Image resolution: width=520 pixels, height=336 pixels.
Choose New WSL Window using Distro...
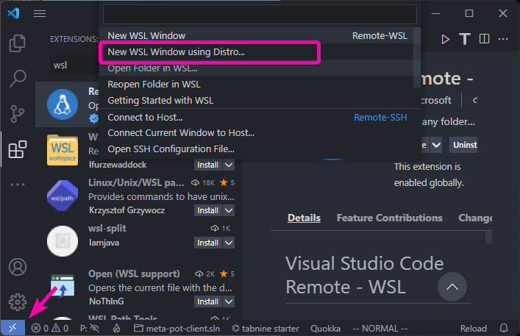[257, 51]
